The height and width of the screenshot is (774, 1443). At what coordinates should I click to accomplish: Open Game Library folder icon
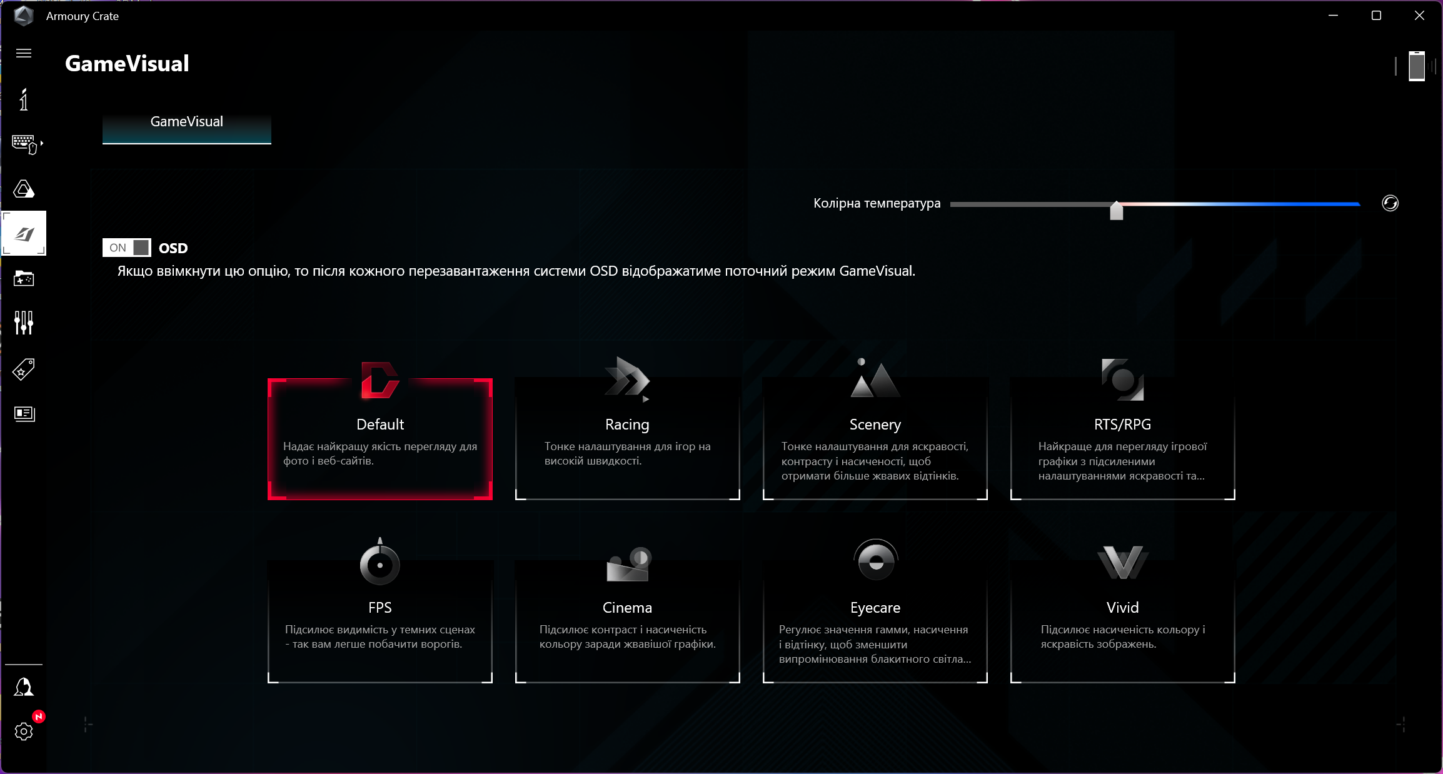24,278
